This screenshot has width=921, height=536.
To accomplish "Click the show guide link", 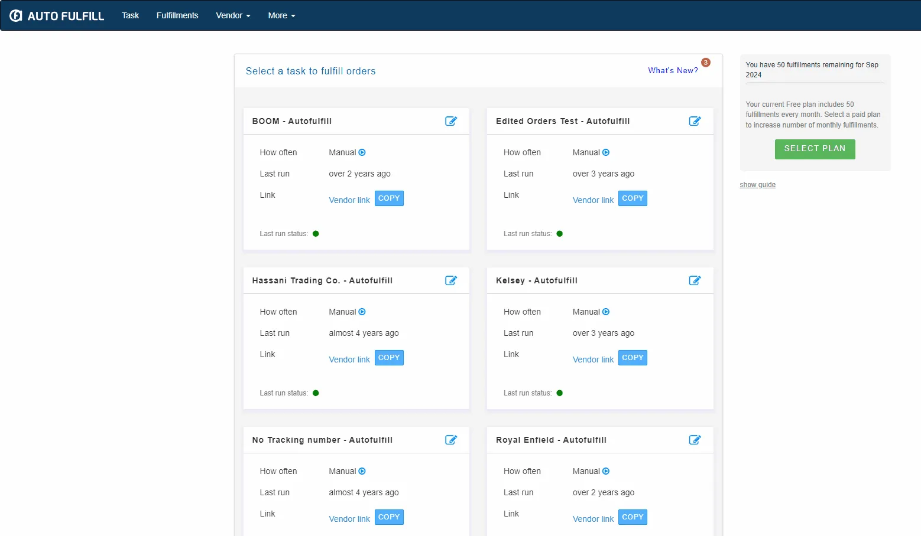I will [x=757, y=185].
